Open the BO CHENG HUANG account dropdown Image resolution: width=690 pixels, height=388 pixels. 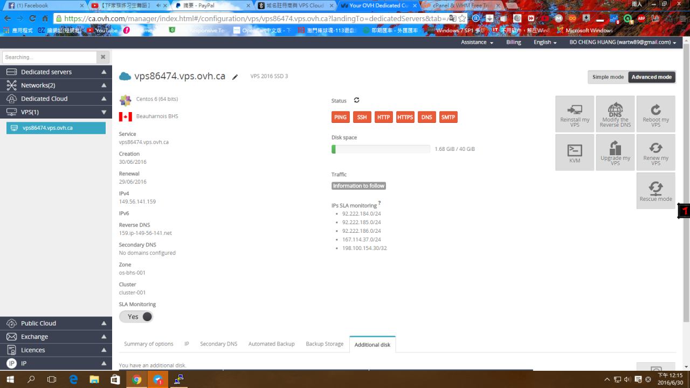click(623, 42)
